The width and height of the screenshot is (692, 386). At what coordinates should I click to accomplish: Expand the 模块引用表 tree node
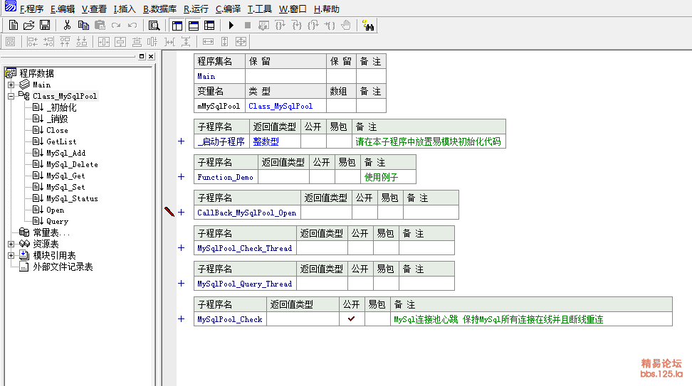(11, 255)
